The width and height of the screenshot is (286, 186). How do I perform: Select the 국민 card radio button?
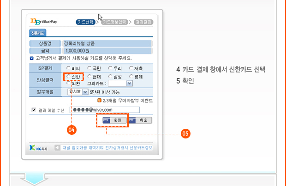point(89,68)
